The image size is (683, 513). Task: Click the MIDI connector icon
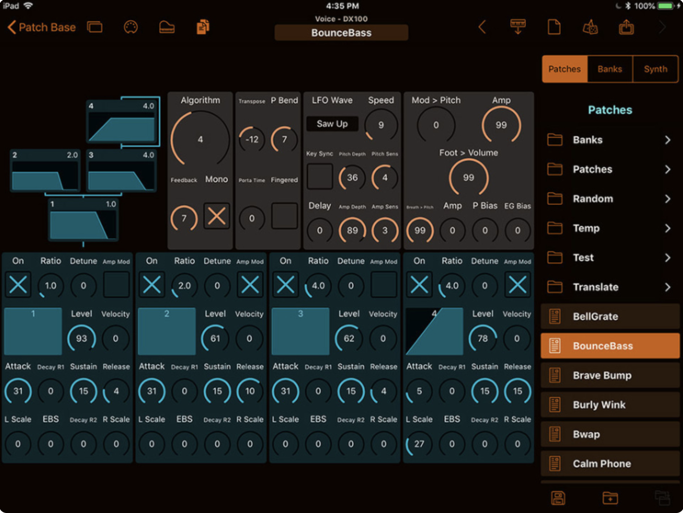point(130,27)
